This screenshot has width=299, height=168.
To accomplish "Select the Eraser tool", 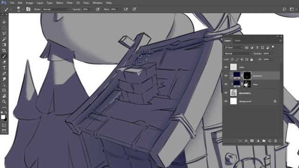I will click(x=4, y=62).
